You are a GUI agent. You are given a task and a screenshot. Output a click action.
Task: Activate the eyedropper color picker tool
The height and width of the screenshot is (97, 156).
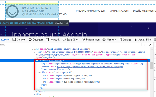tap(150, 45)
